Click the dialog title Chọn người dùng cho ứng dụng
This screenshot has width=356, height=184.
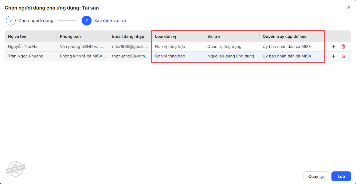(52, 8)
